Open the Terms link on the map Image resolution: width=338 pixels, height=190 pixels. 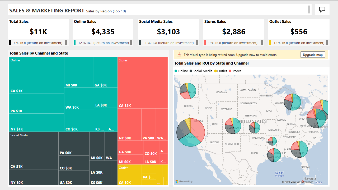pos(318,182)
